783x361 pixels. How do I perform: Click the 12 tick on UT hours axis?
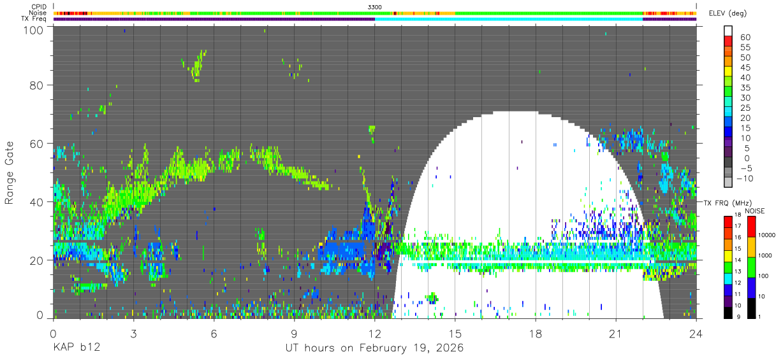(x=375, y=333)
